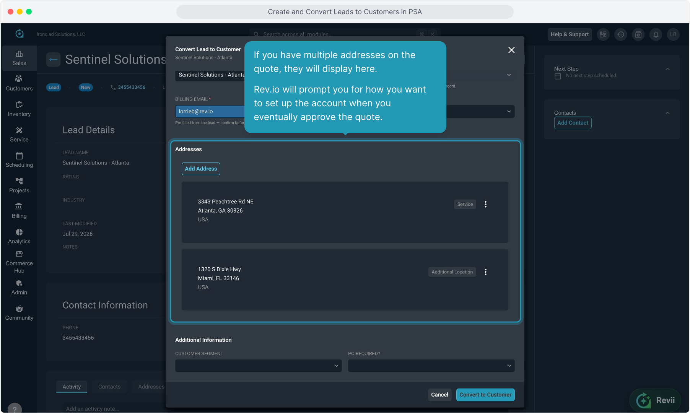Expand the customer name dropdown chevron
The image size is (690, 413).
509,75
